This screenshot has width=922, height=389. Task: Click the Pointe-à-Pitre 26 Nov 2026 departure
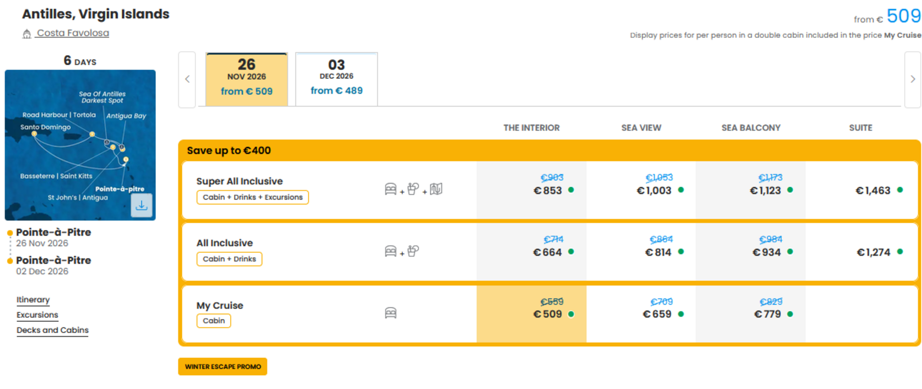(54, 237)
